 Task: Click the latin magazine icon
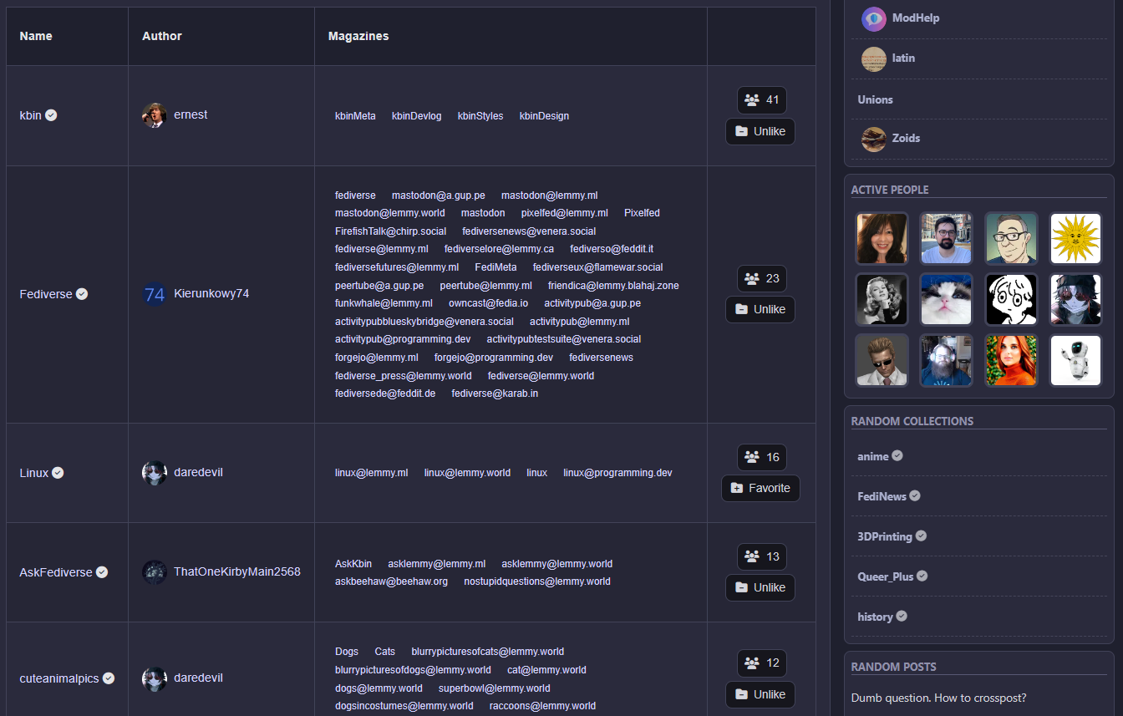click(874, 58)
